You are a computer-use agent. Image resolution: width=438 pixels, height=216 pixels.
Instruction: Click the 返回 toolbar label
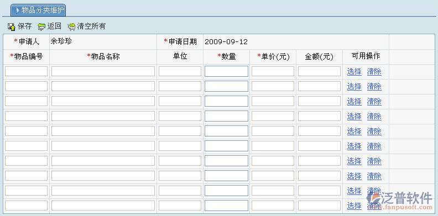pos(54,27)
